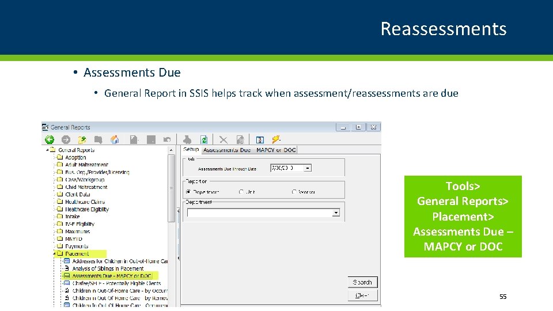Collapse the Placement folder tree node
553x311 pixels.
(54, 254)
